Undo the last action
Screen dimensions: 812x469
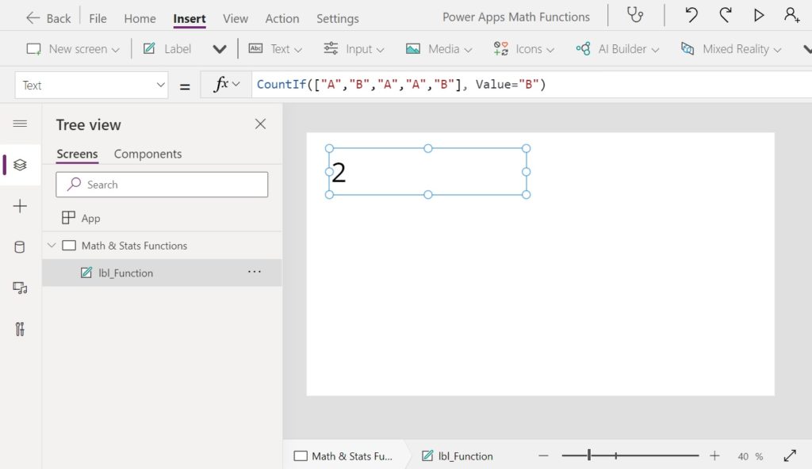coord(691,15)
